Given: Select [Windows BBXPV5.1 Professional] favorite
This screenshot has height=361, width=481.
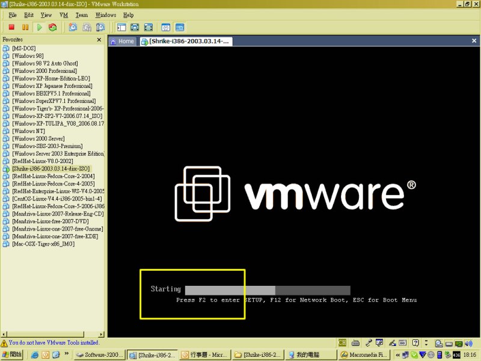Looking at the screenshot, I should [52, 93].
